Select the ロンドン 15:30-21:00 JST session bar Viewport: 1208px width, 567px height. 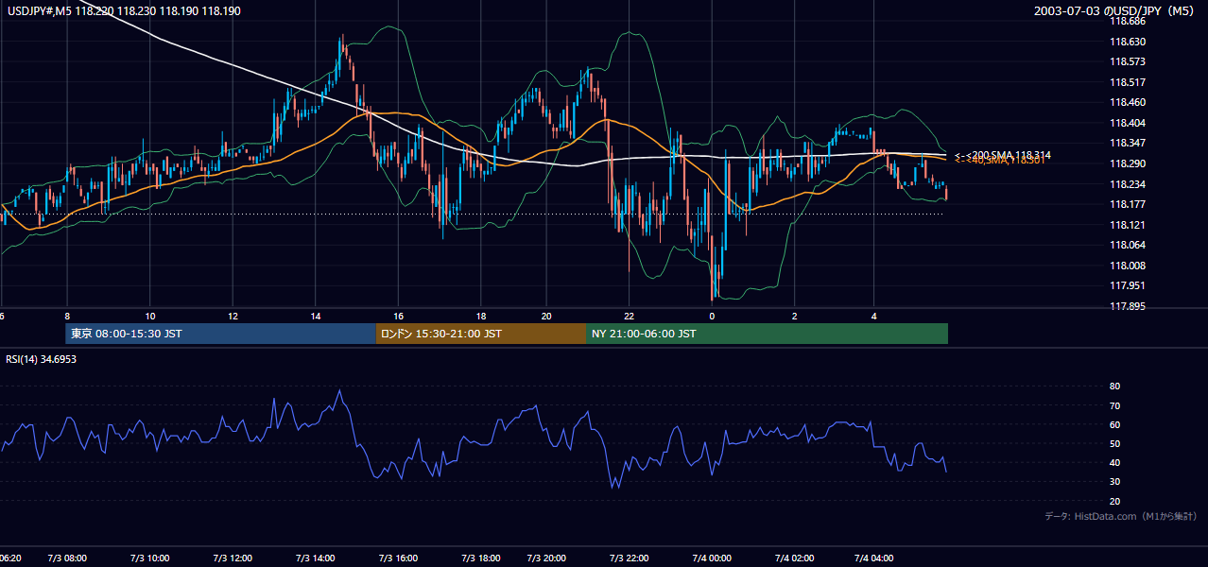481,334
